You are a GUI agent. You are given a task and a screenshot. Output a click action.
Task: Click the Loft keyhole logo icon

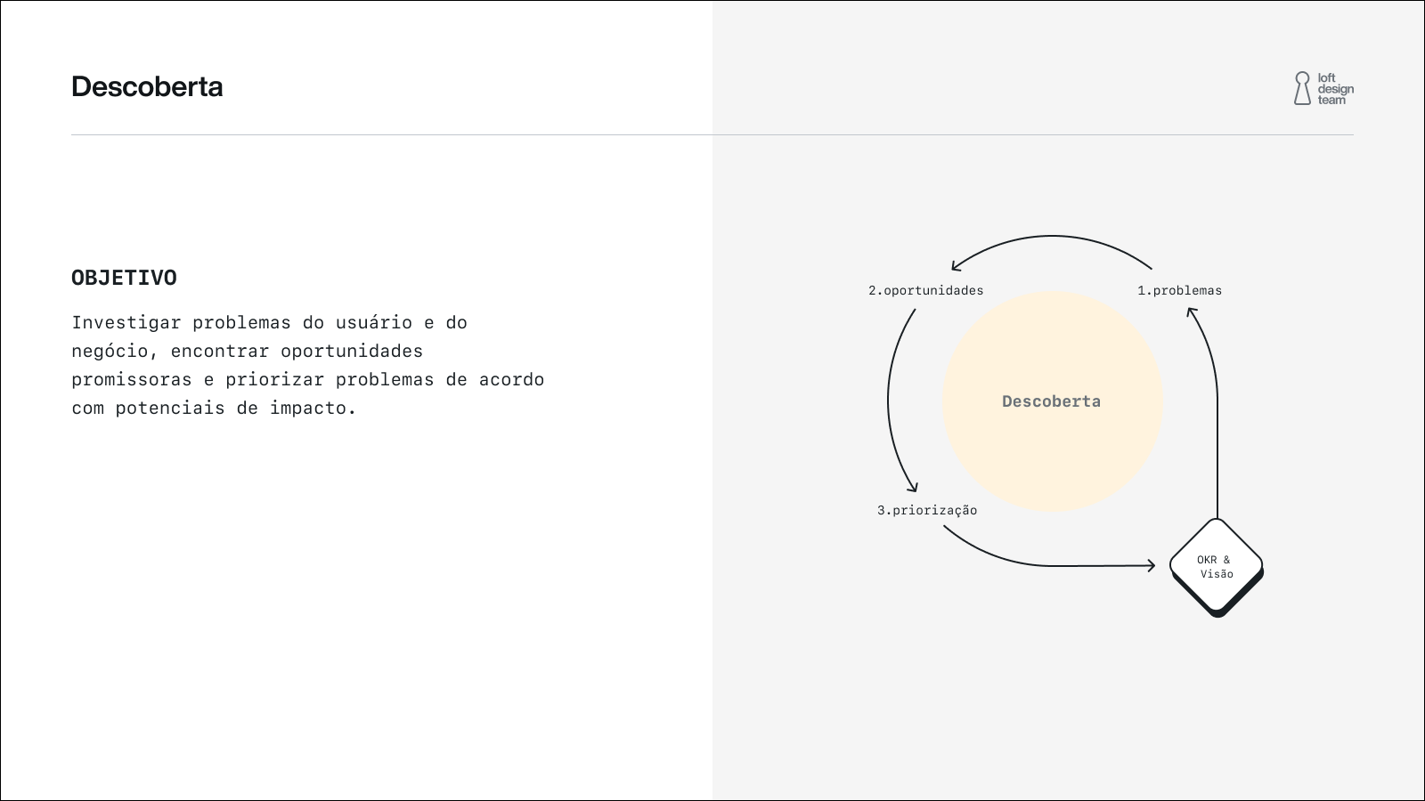pos(1302,88)
